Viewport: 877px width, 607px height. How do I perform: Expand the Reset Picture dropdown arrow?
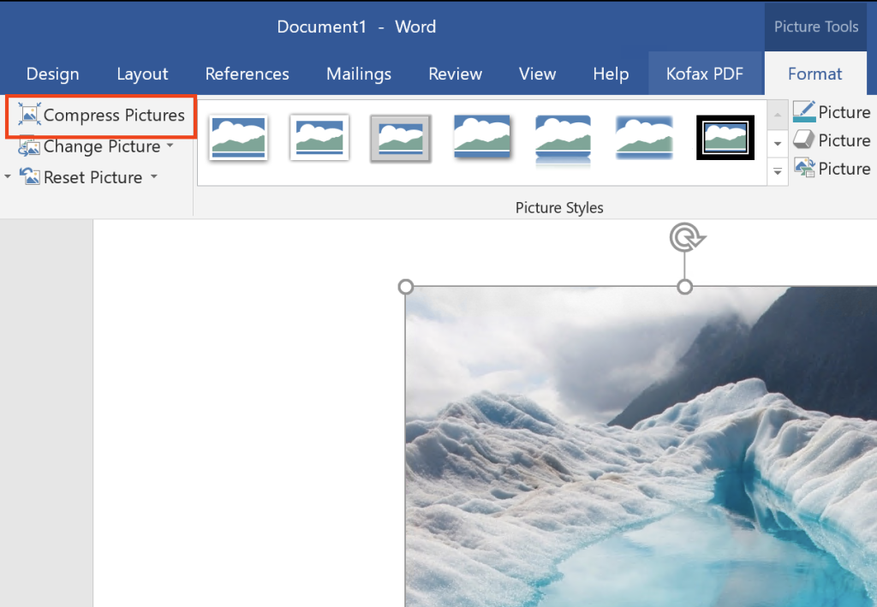pyautogui.click(x=154, y=177)
